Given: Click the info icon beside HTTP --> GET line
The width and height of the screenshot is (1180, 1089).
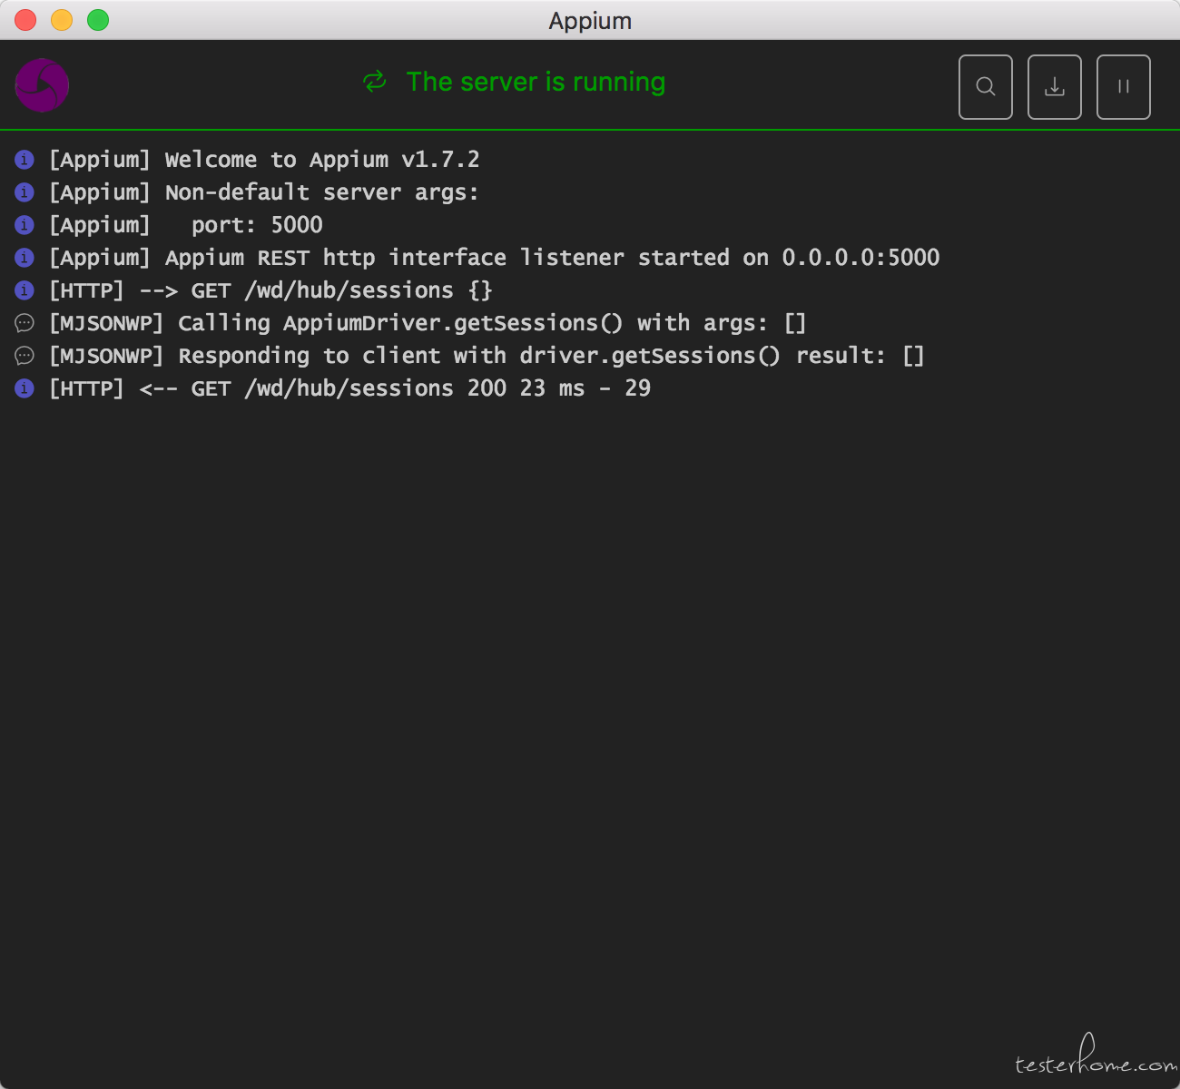Looking at the screenshot, I should pos(25,290).
